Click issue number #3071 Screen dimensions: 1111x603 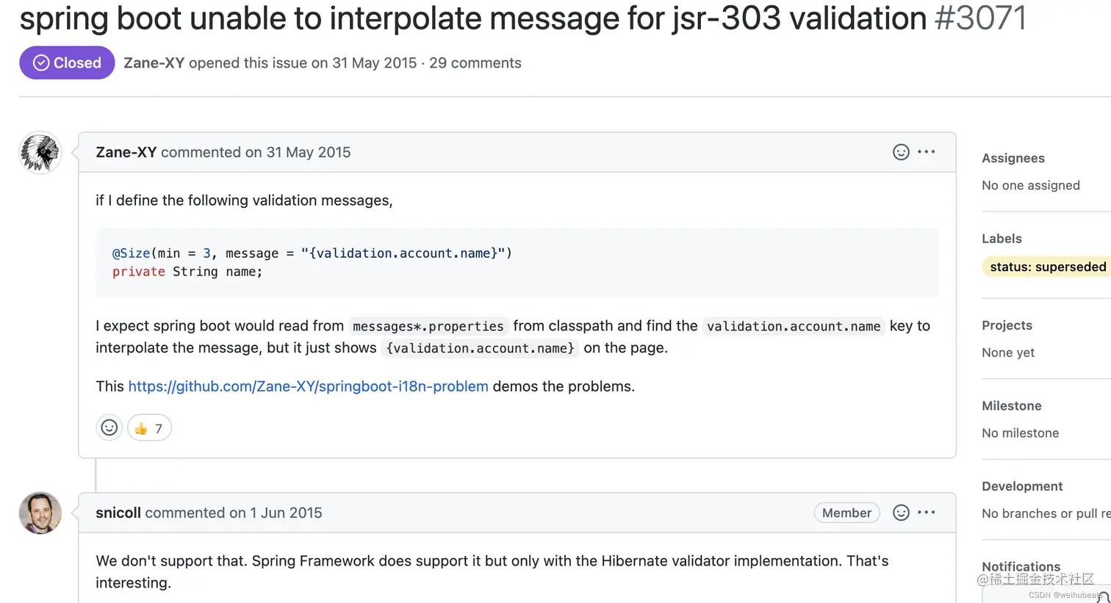click(x=980, y=18)
